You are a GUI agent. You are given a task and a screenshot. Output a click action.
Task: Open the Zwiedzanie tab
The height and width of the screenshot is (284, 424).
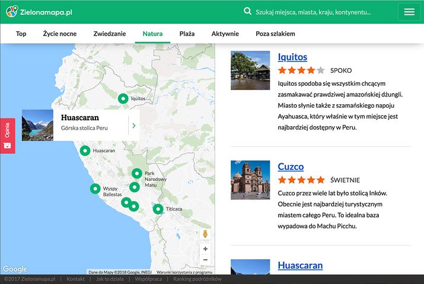point(110,34)
